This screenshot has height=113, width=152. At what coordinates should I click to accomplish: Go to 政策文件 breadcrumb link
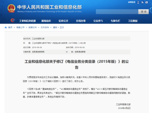[x=33, y=27]
